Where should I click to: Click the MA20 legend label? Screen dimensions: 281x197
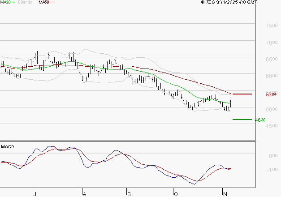(5, 2)
